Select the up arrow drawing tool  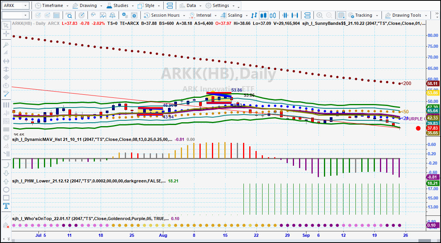pos(6,182)
